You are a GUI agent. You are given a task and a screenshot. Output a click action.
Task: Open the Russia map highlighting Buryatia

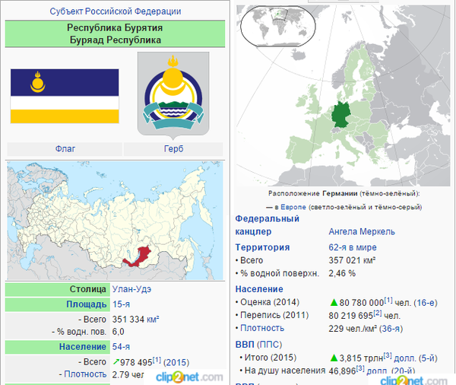coord(116,220)
